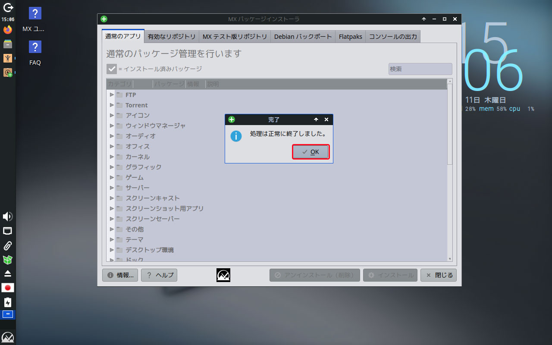Switch to Debian バックポート tab

pos(303,37)
